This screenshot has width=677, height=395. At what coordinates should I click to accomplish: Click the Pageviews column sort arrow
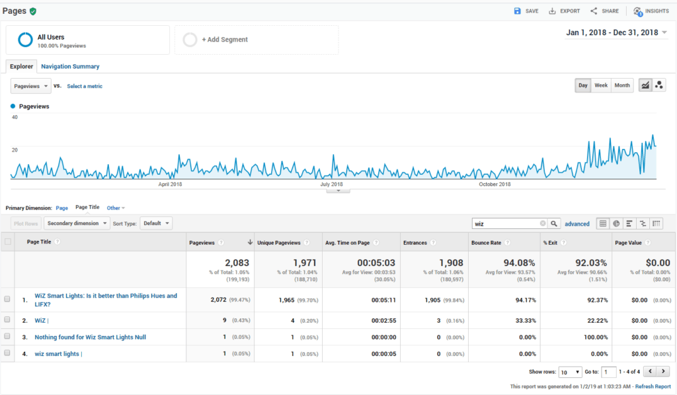coord(249,242)
